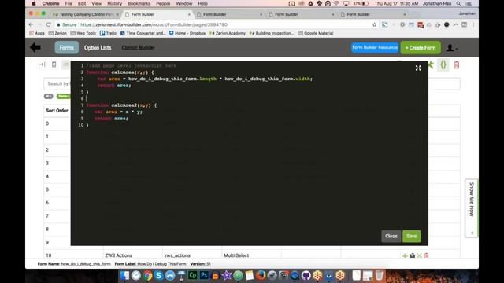This screenshot has width=504, height=283.
Task: Reload the page
Action: [49, 24]
